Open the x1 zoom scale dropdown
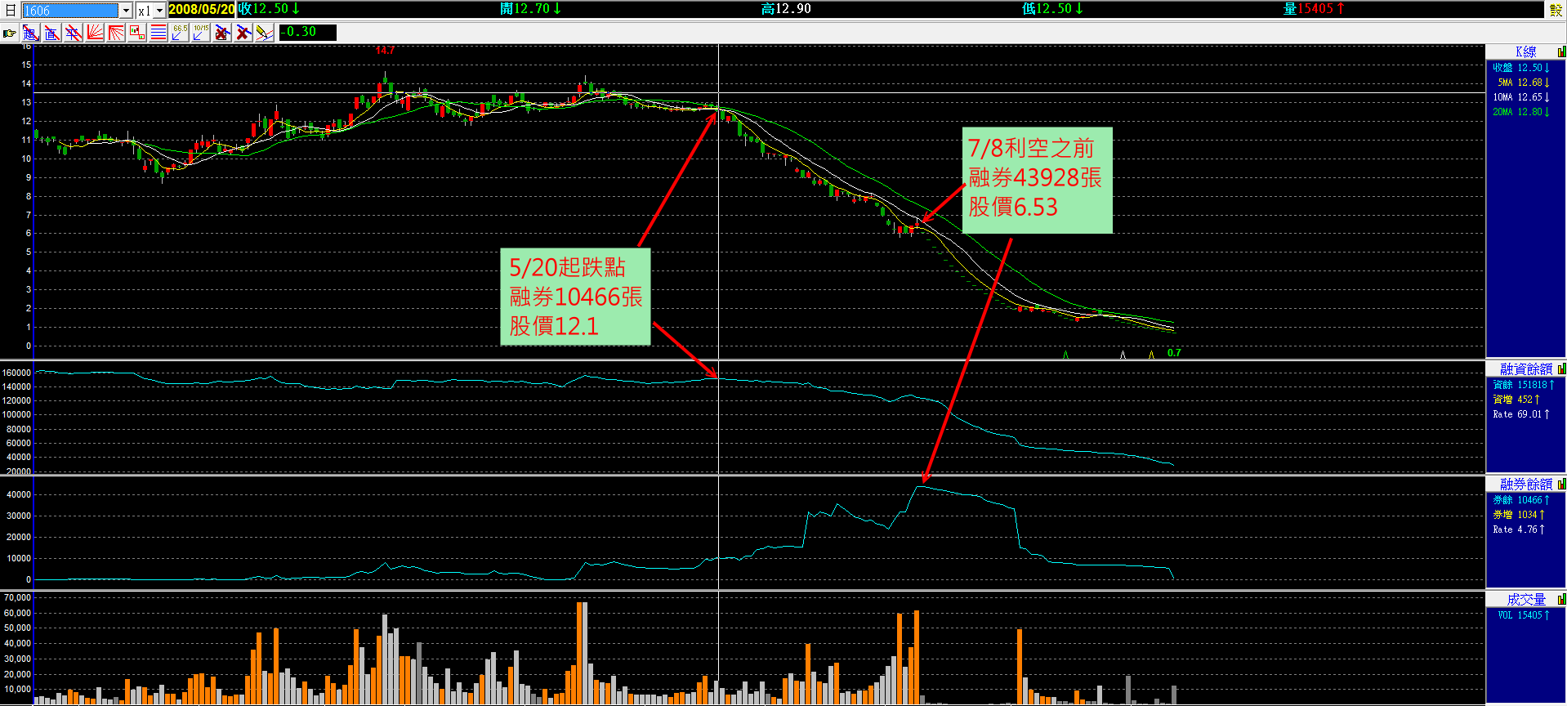Screen dimensions: 1567x706 pos(159,11)
